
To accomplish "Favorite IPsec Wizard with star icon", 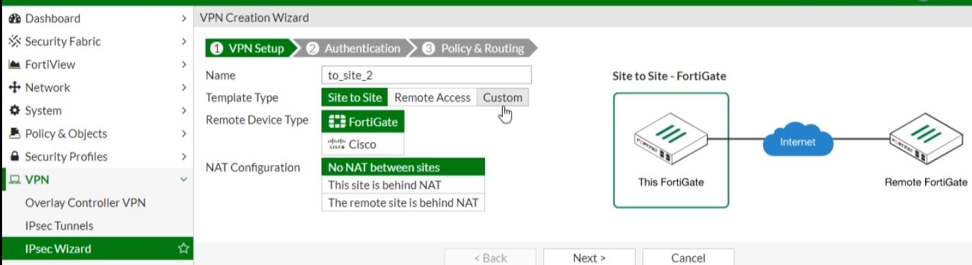I will [x=183, y=249].
